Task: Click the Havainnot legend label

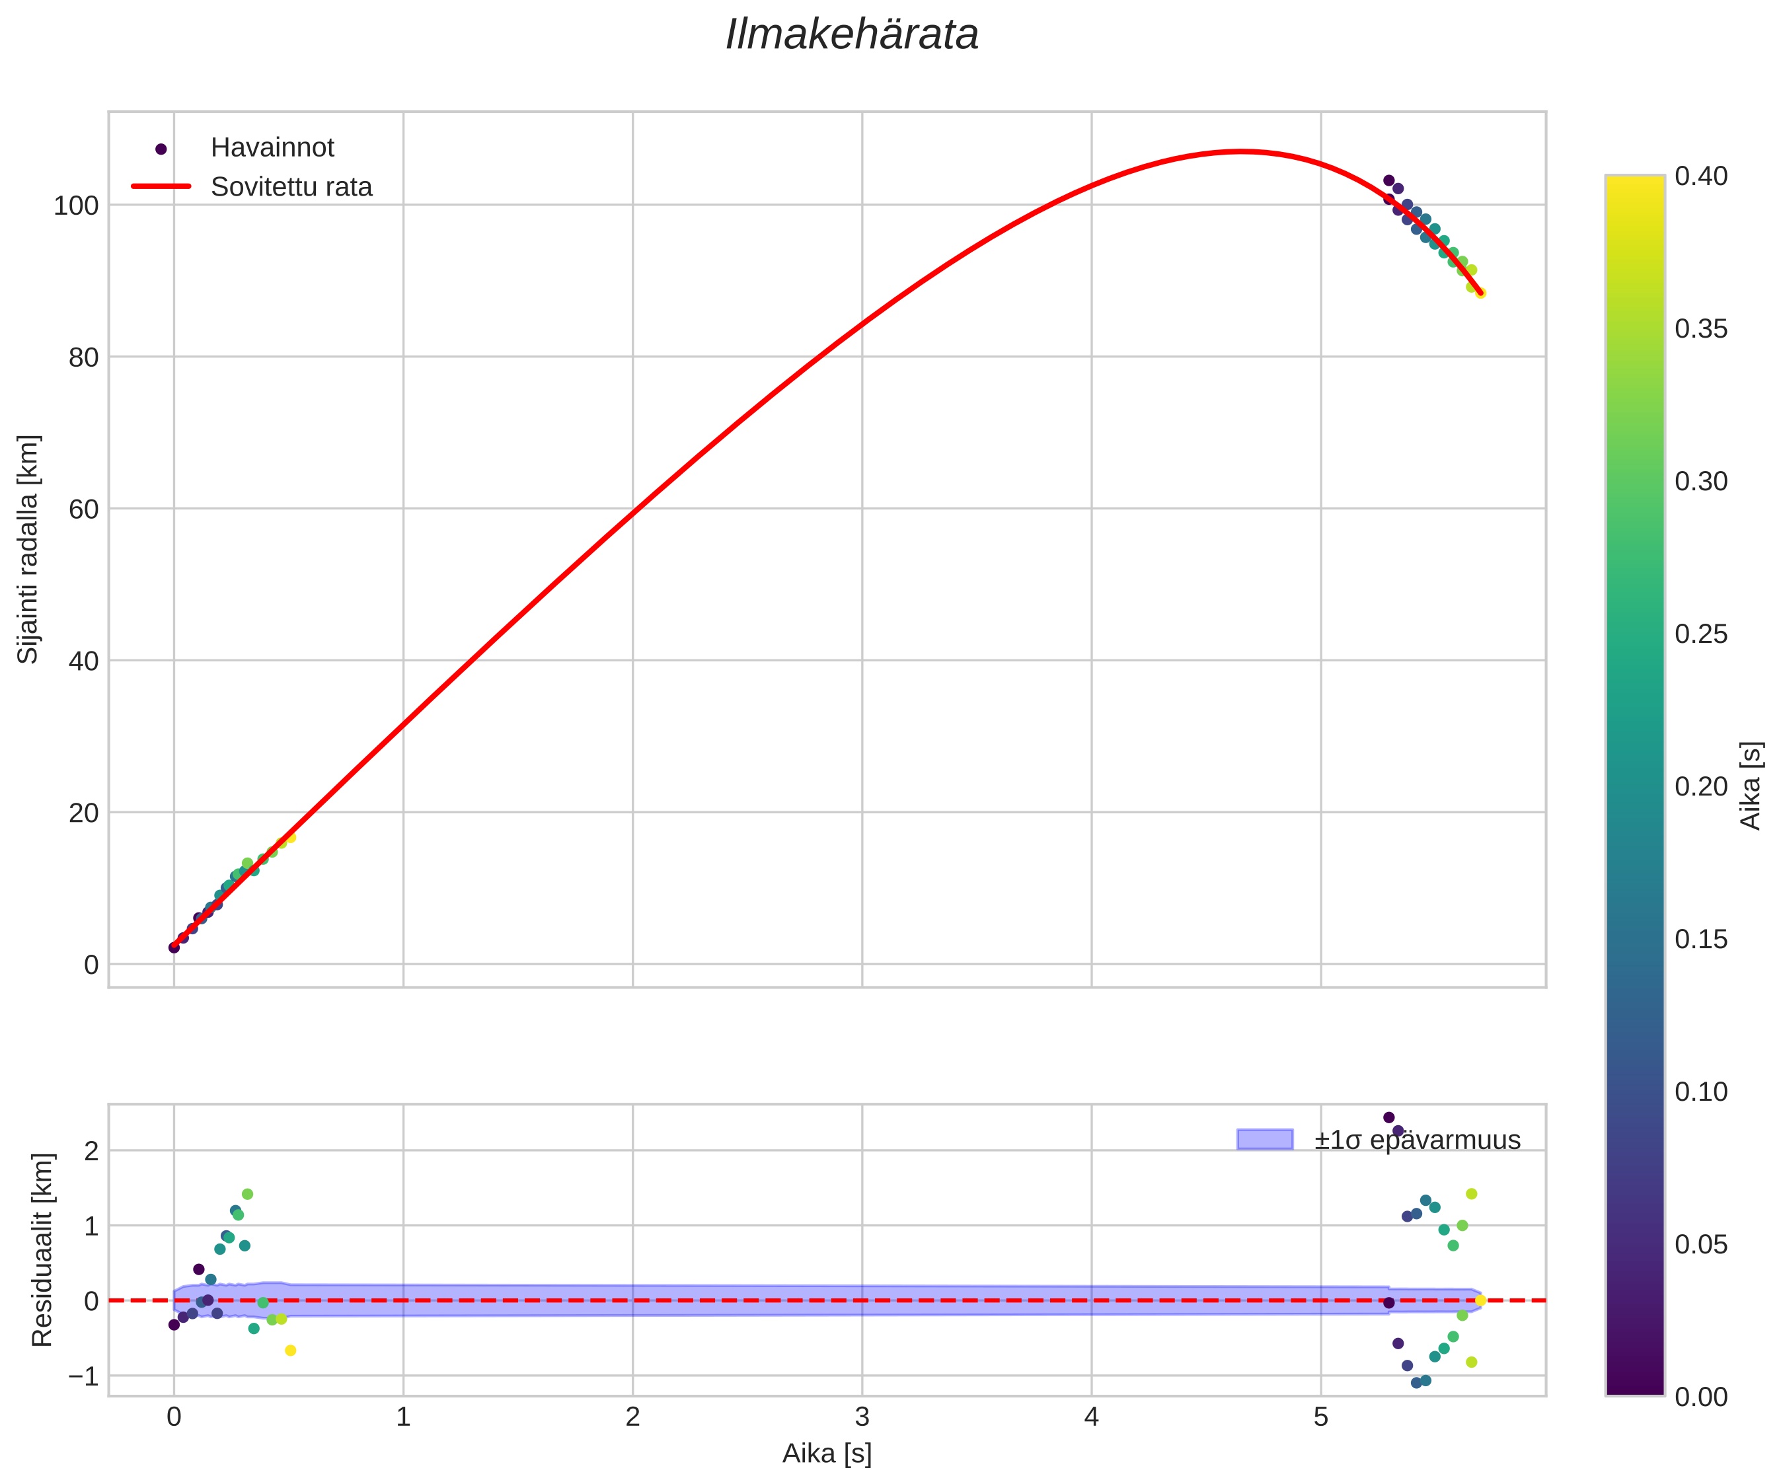Action: click(x=272, y=149)
